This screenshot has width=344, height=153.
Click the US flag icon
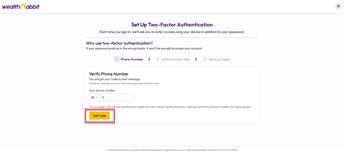pyautogui.click(x=93, y=97)
